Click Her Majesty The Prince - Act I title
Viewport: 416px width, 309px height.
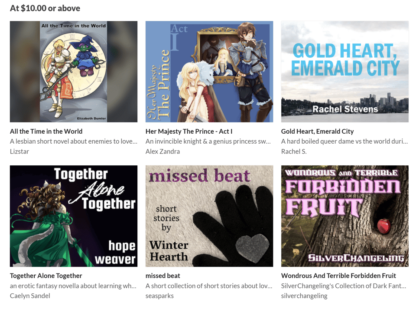pos(189,131)
